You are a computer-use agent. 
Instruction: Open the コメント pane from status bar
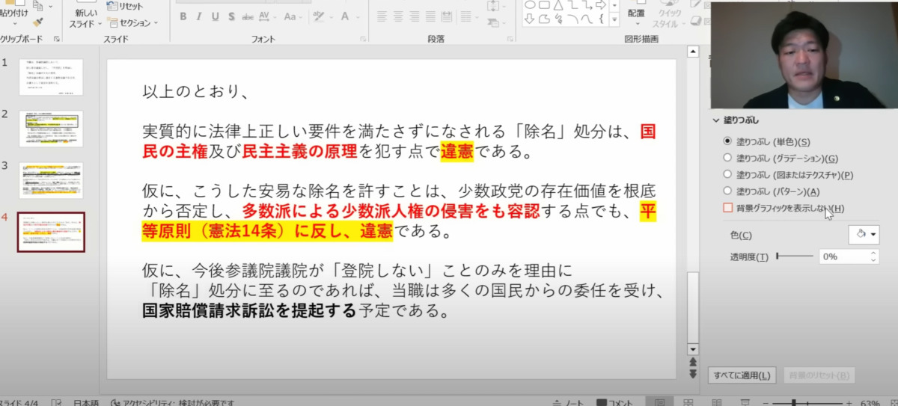tap(615, 402)
